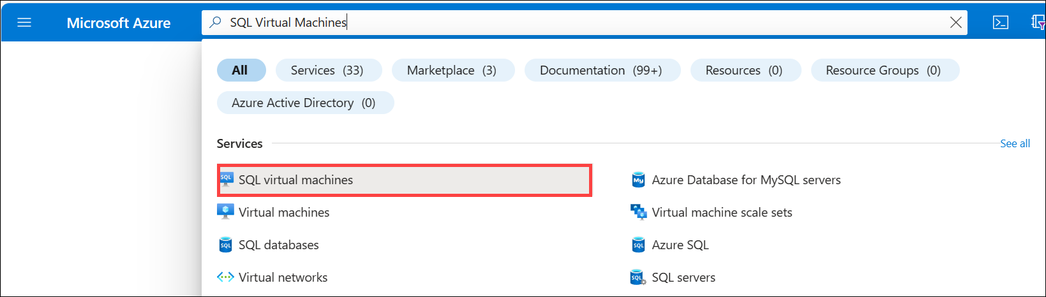
Task: Click the Virtual networks icon
Action: point(225,277)
